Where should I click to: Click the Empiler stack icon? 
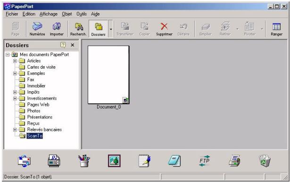(x=205, y=29)
